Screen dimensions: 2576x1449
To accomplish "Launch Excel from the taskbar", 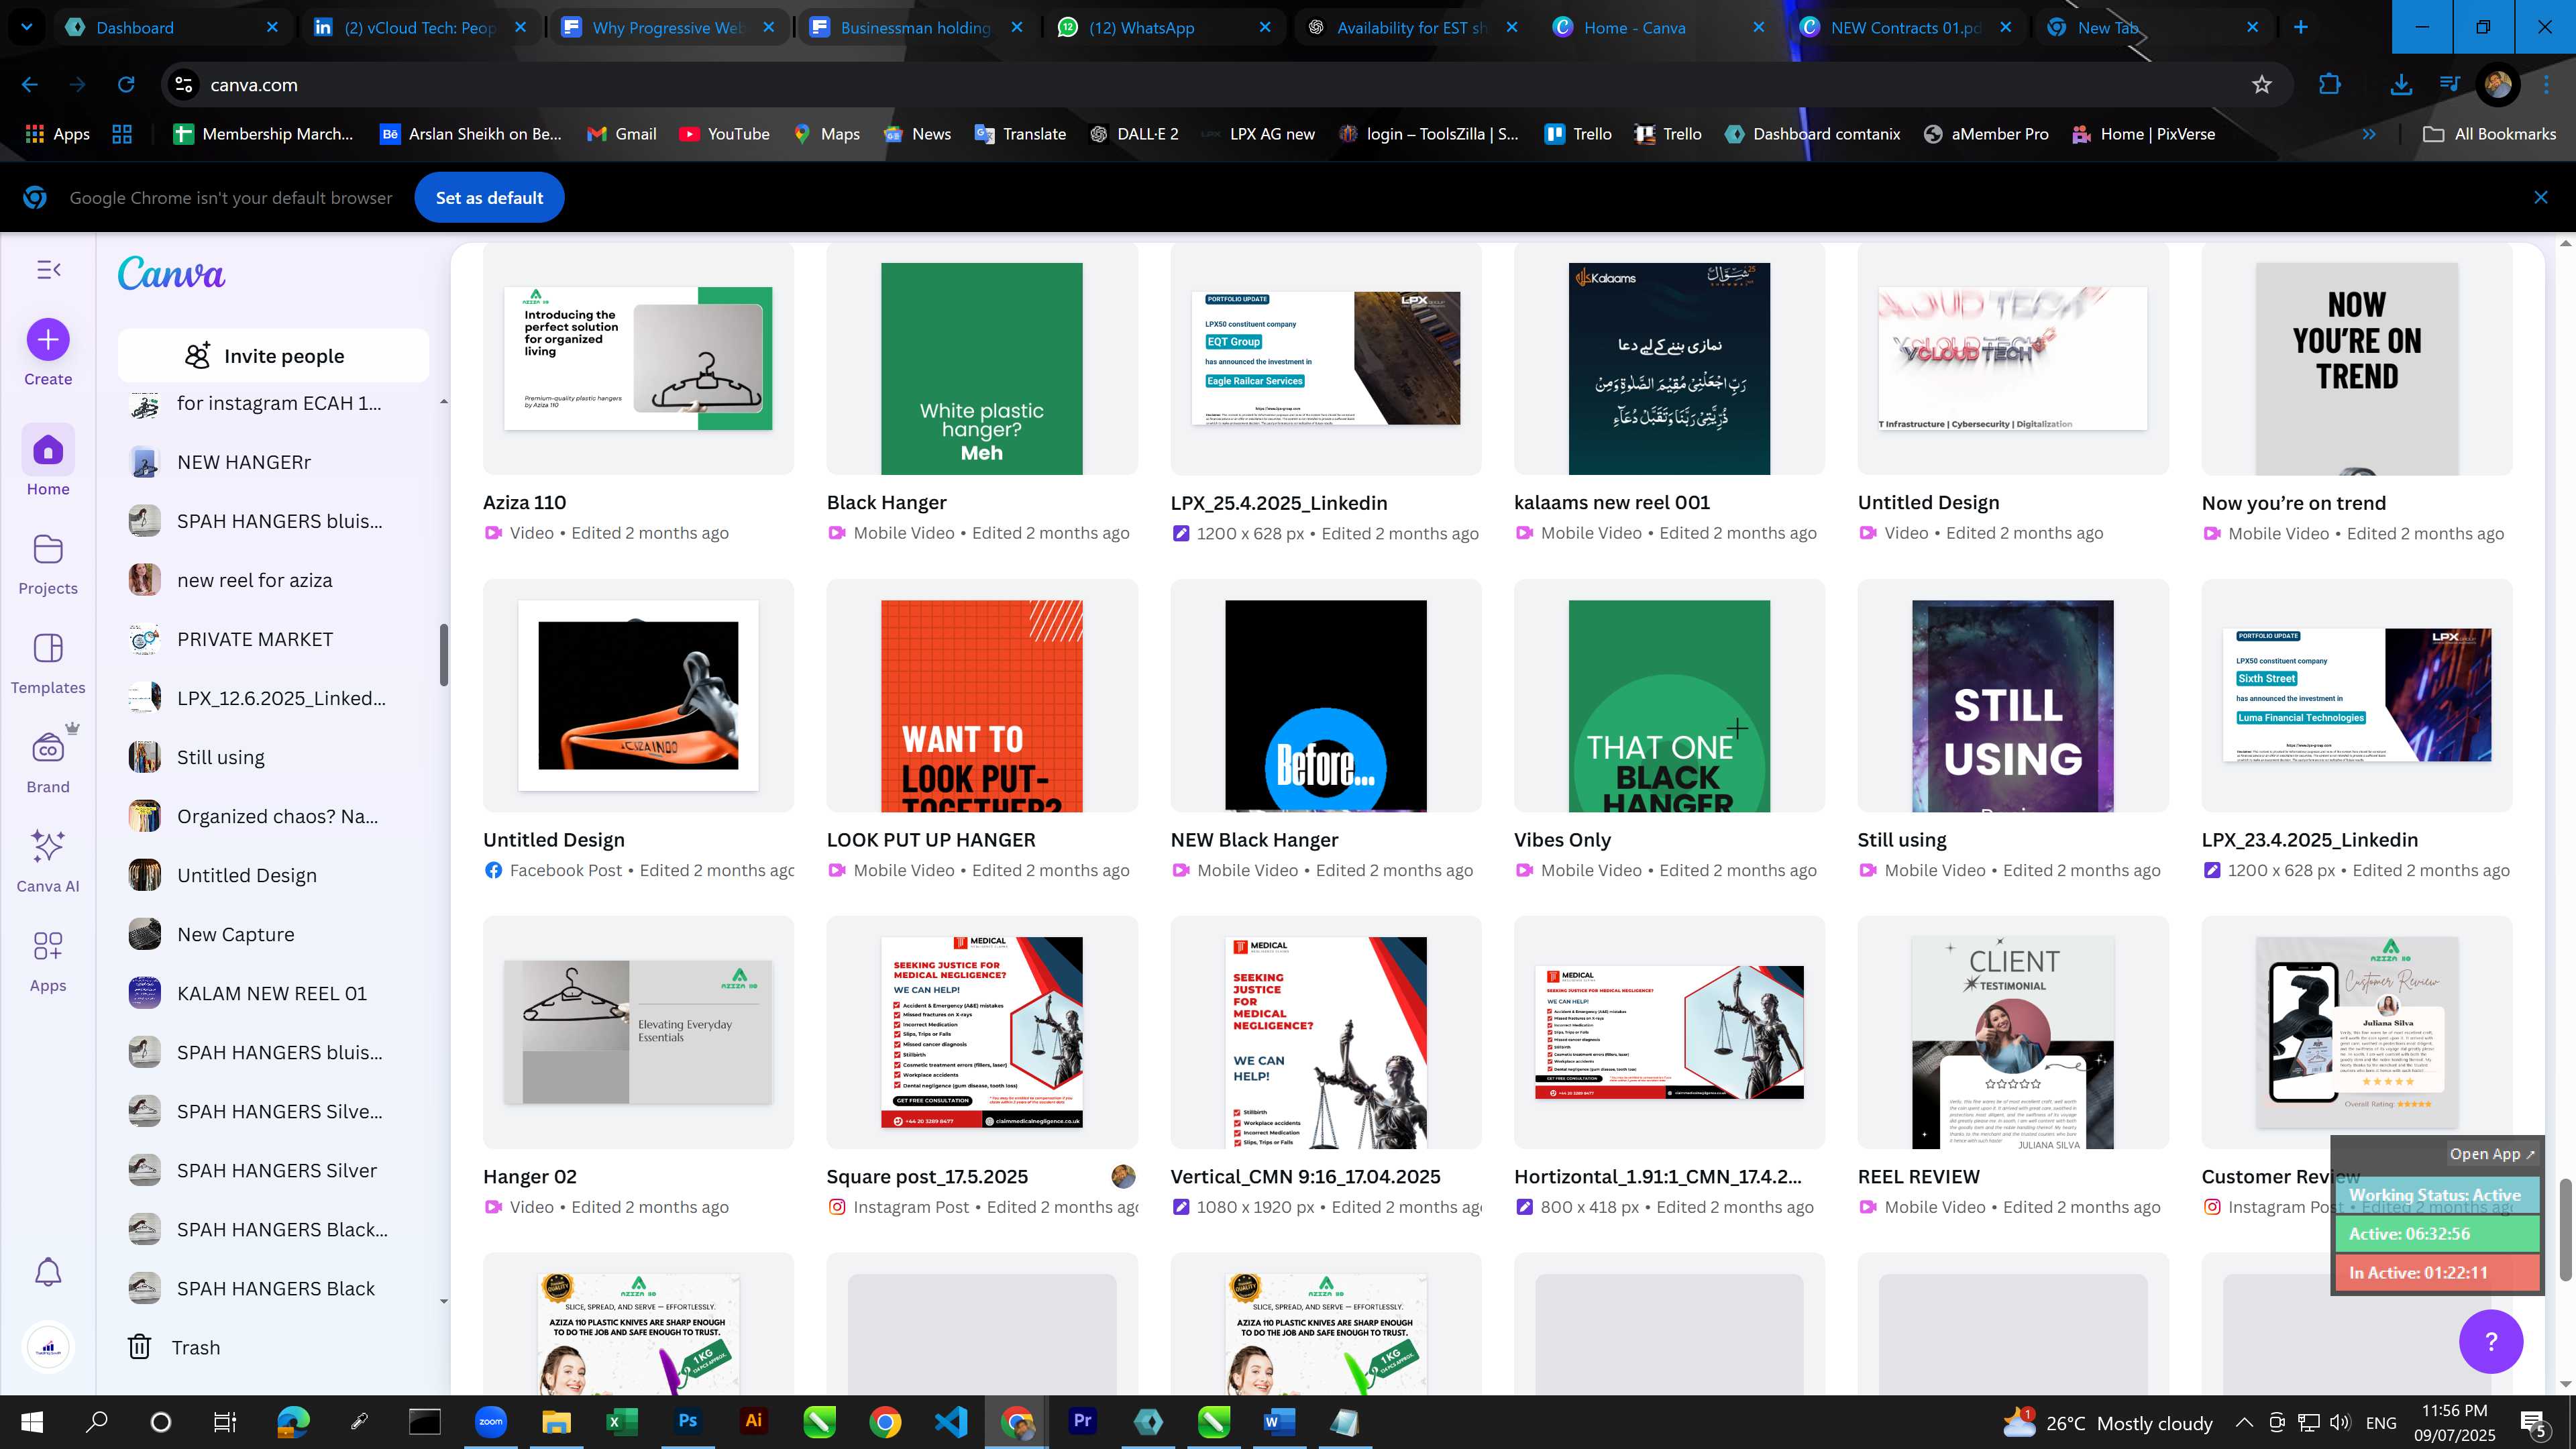I will [622, 1421].
